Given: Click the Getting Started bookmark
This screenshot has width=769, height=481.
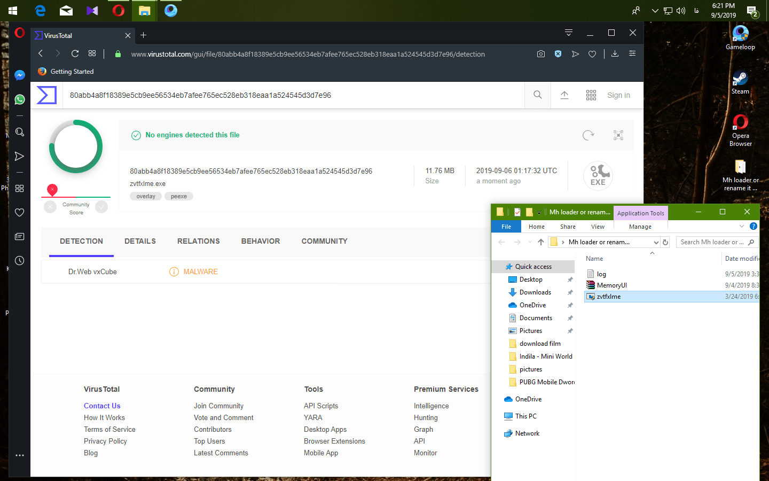Looking at the screenshot, I should (x=66, y=72).
